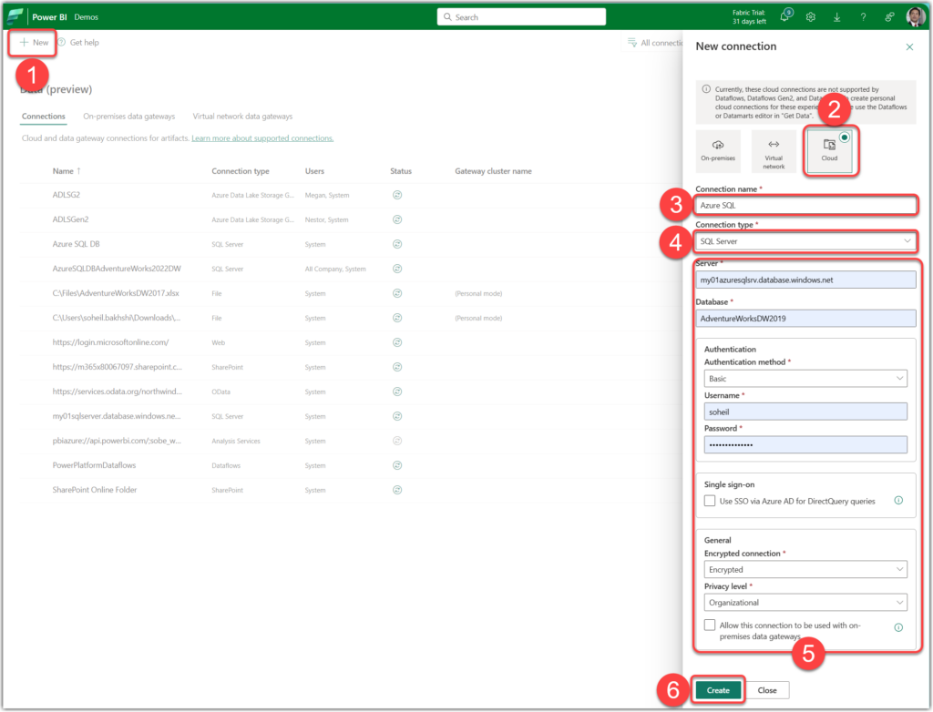This screenshot has width=933, height=712.
Task: Select the Azure SQL DB connection name
Action: pos(77,244)
